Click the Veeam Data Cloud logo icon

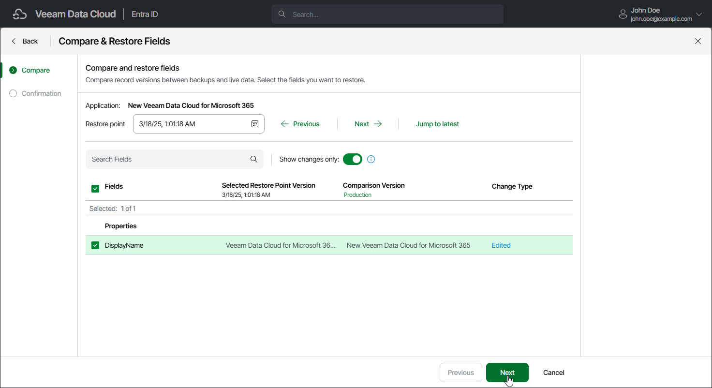(x=20, y=15)
